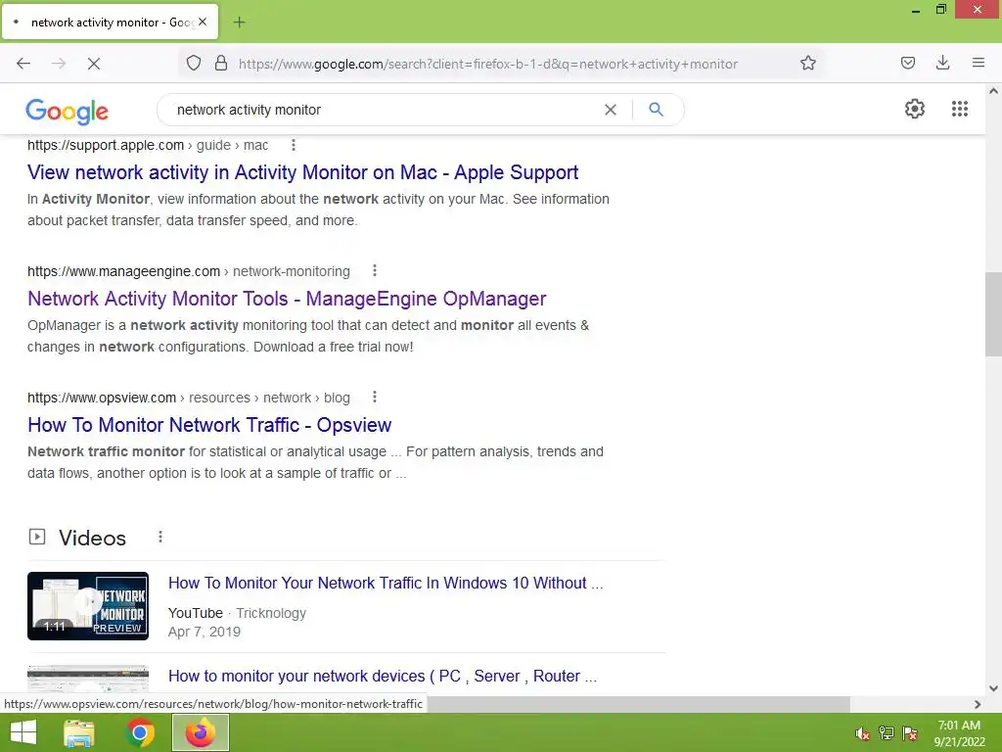1002x752 pixels.
Task: Open View network activity in Activity Monitor link
Action: 303,172
